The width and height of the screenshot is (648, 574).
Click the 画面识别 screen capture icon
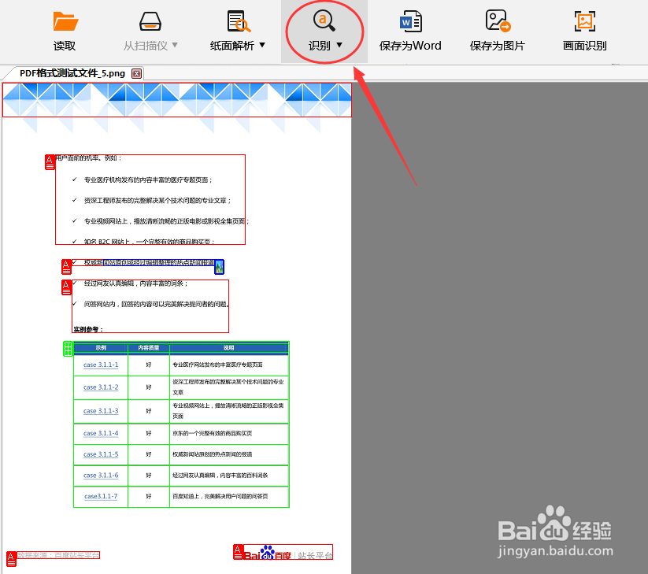(585, 21)
